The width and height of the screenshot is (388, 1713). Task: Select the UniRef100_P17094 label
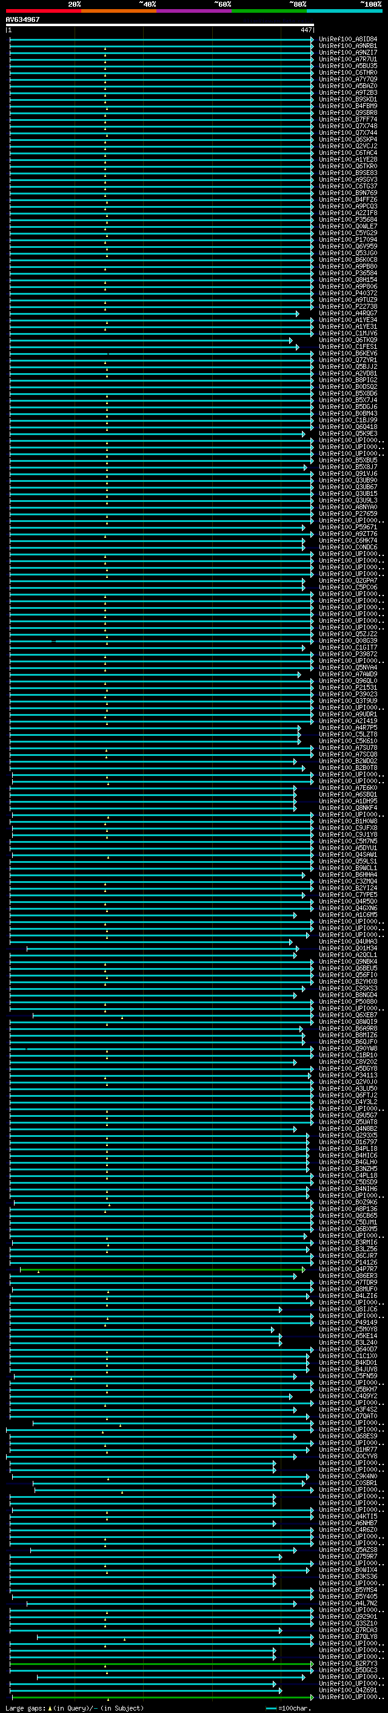coord(348,239)
